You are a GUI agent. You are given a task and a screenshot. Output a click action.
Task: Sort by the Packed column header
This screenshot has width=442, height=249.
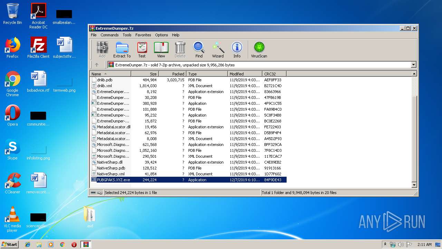point(172,74)
